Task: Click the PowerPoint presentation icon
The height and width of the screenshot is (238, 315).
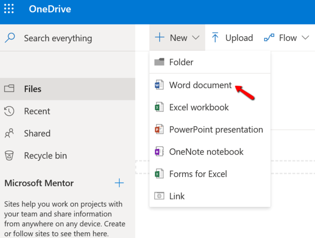Action: point(159,129)
